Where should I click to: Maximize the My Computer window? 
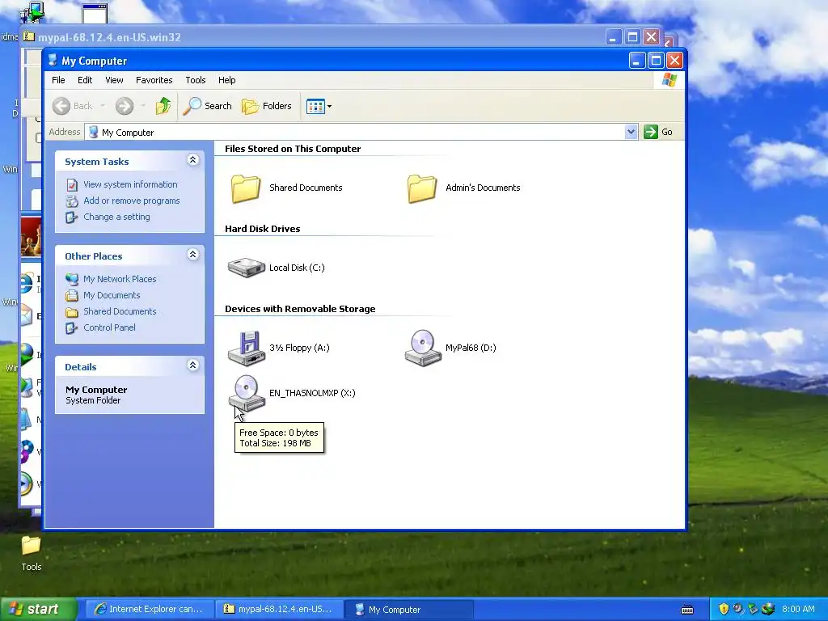coord(656,61)
